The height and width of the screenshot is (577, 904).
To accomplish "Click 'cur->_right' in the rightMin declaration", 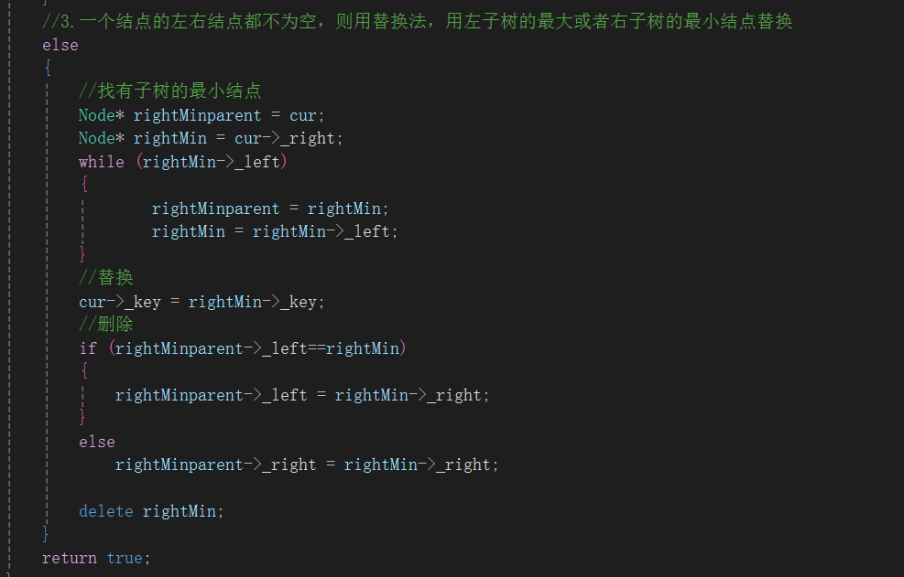I will point(285,139).
